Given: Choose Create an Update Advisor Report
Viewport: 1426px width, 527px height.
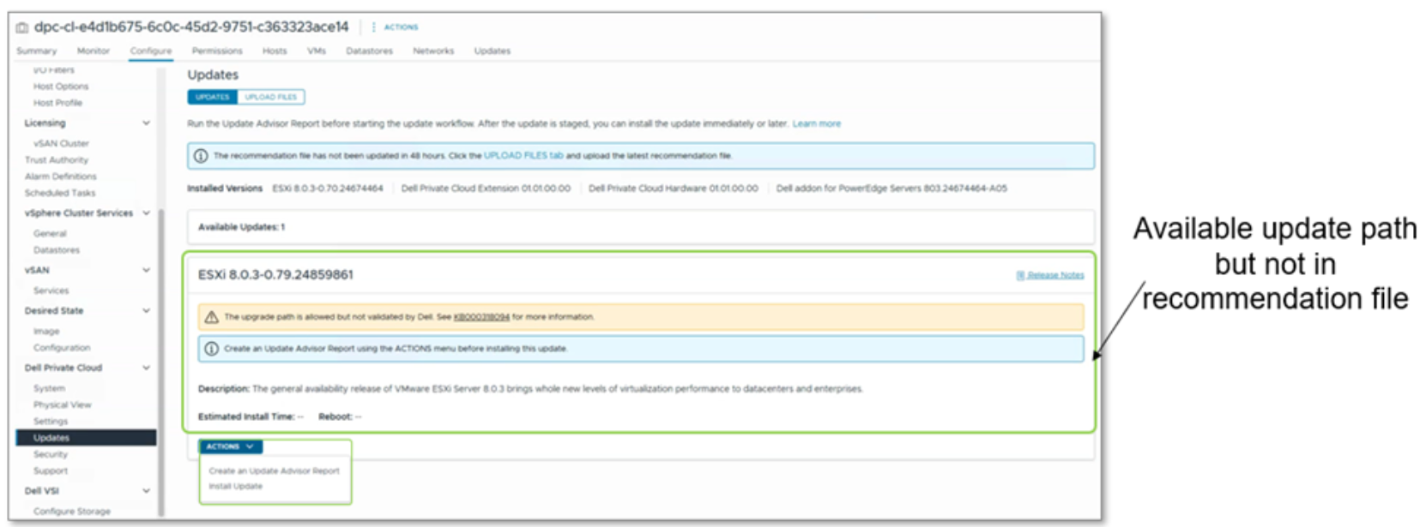Looking at the screenshot, I should [x=274, y=471].
